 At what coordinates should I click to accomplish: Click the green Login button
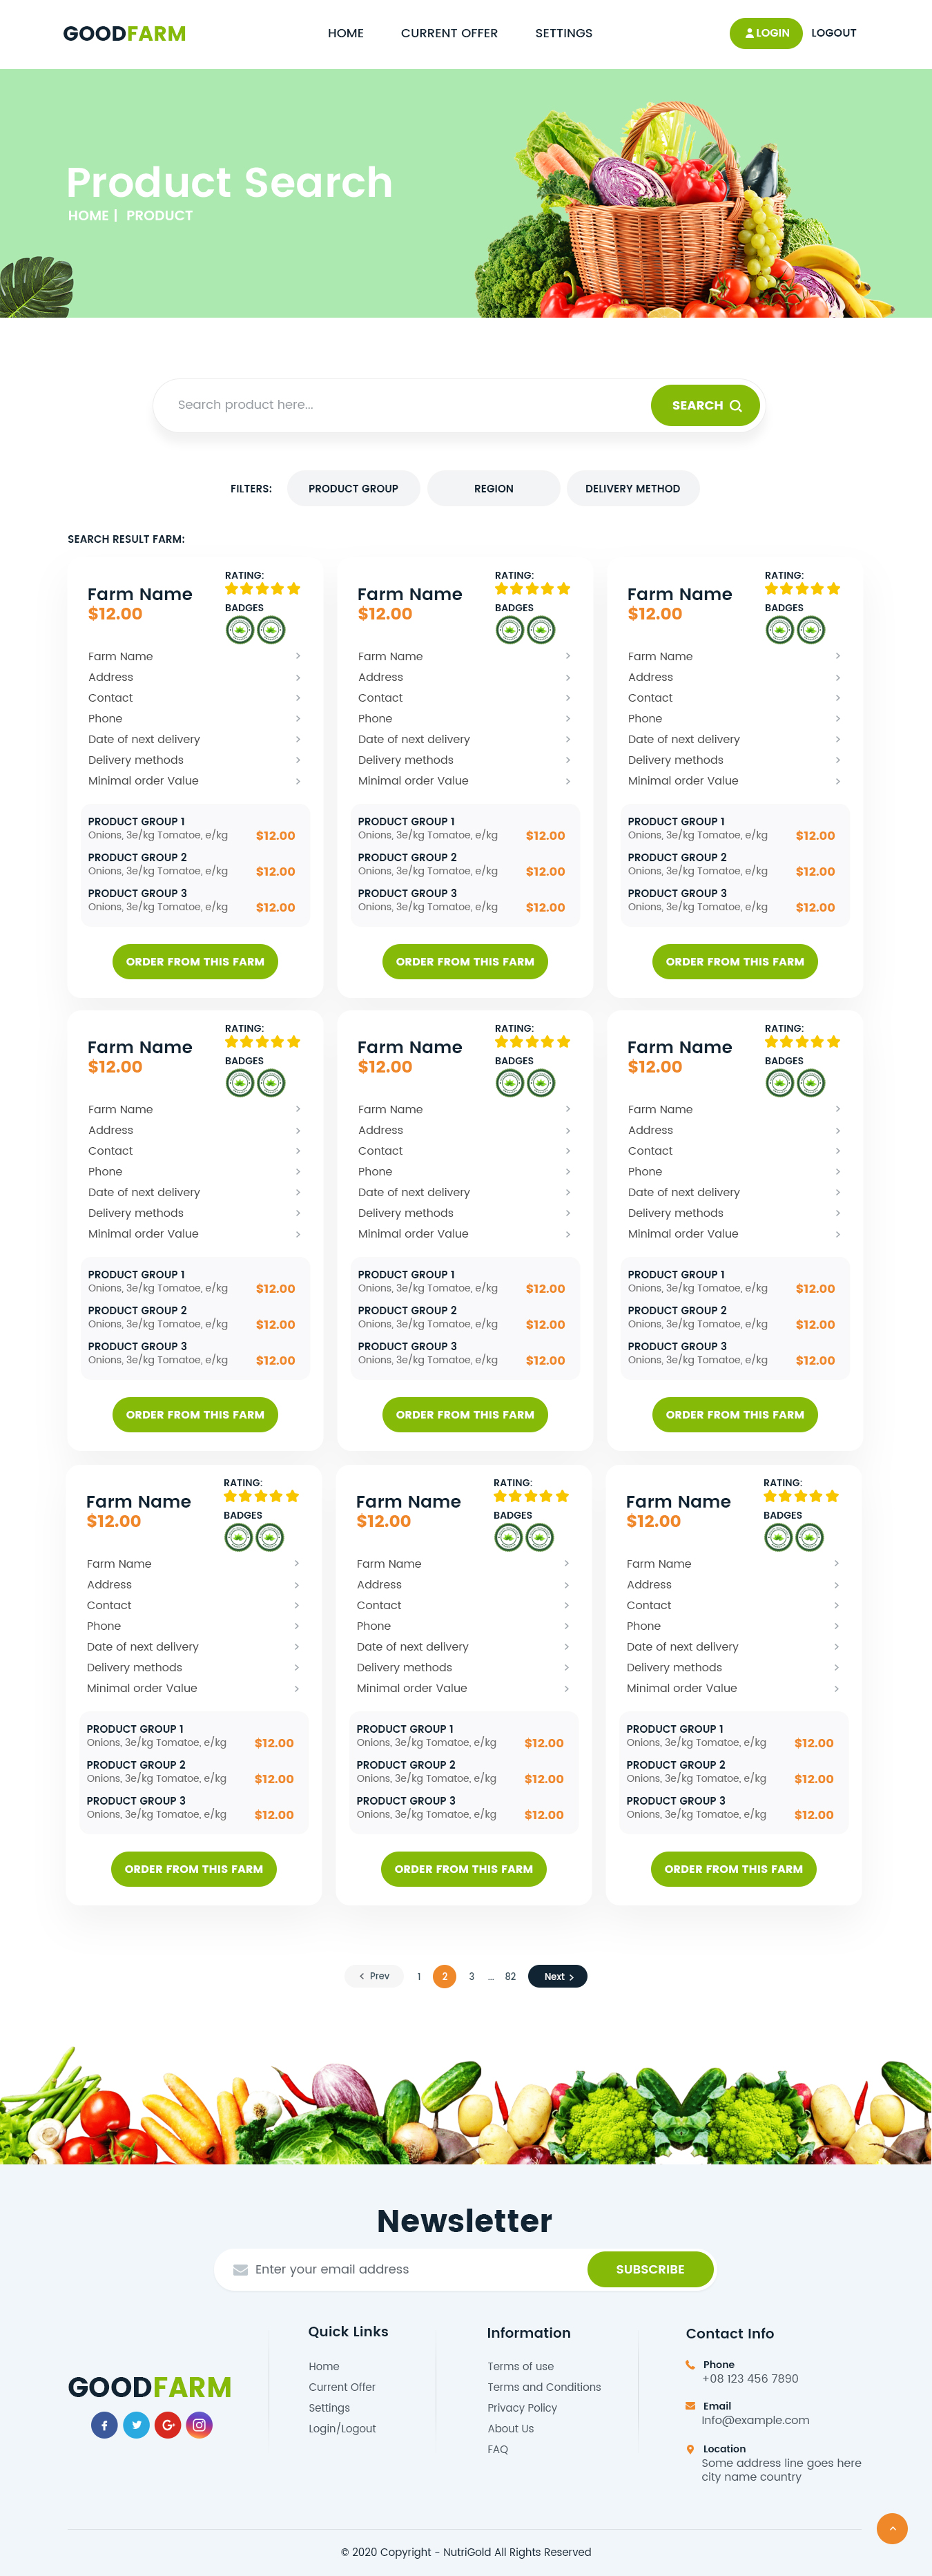pyautogui.click(x=766, y=33)
